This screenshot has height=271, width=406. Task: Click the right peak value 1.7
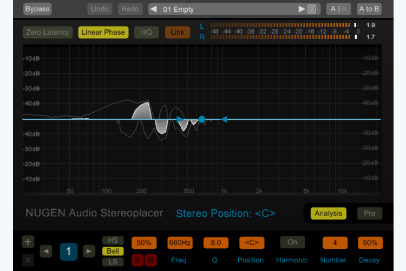click(370, 37)
